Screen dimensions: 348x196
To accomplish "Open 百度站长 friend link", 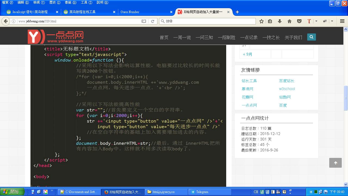I will [287, 81].
